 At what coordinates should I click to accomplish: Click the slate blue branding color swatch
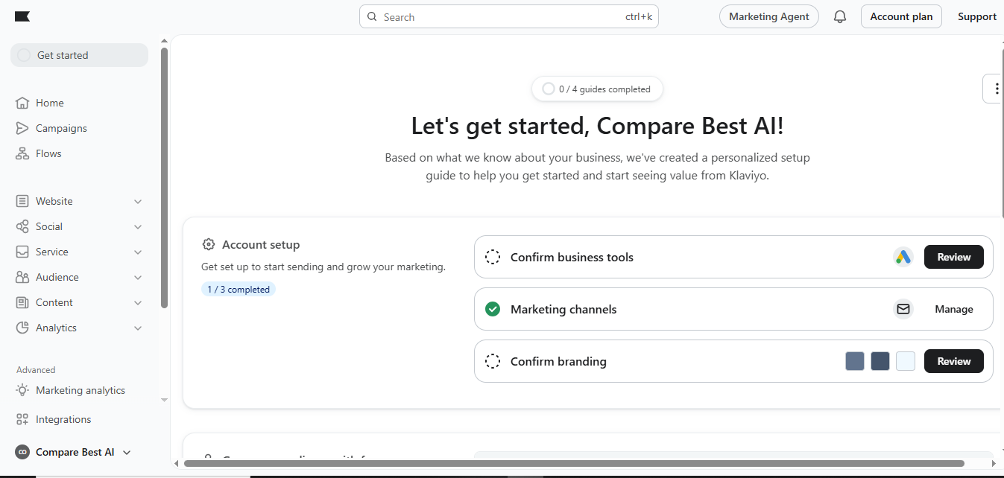855,361
